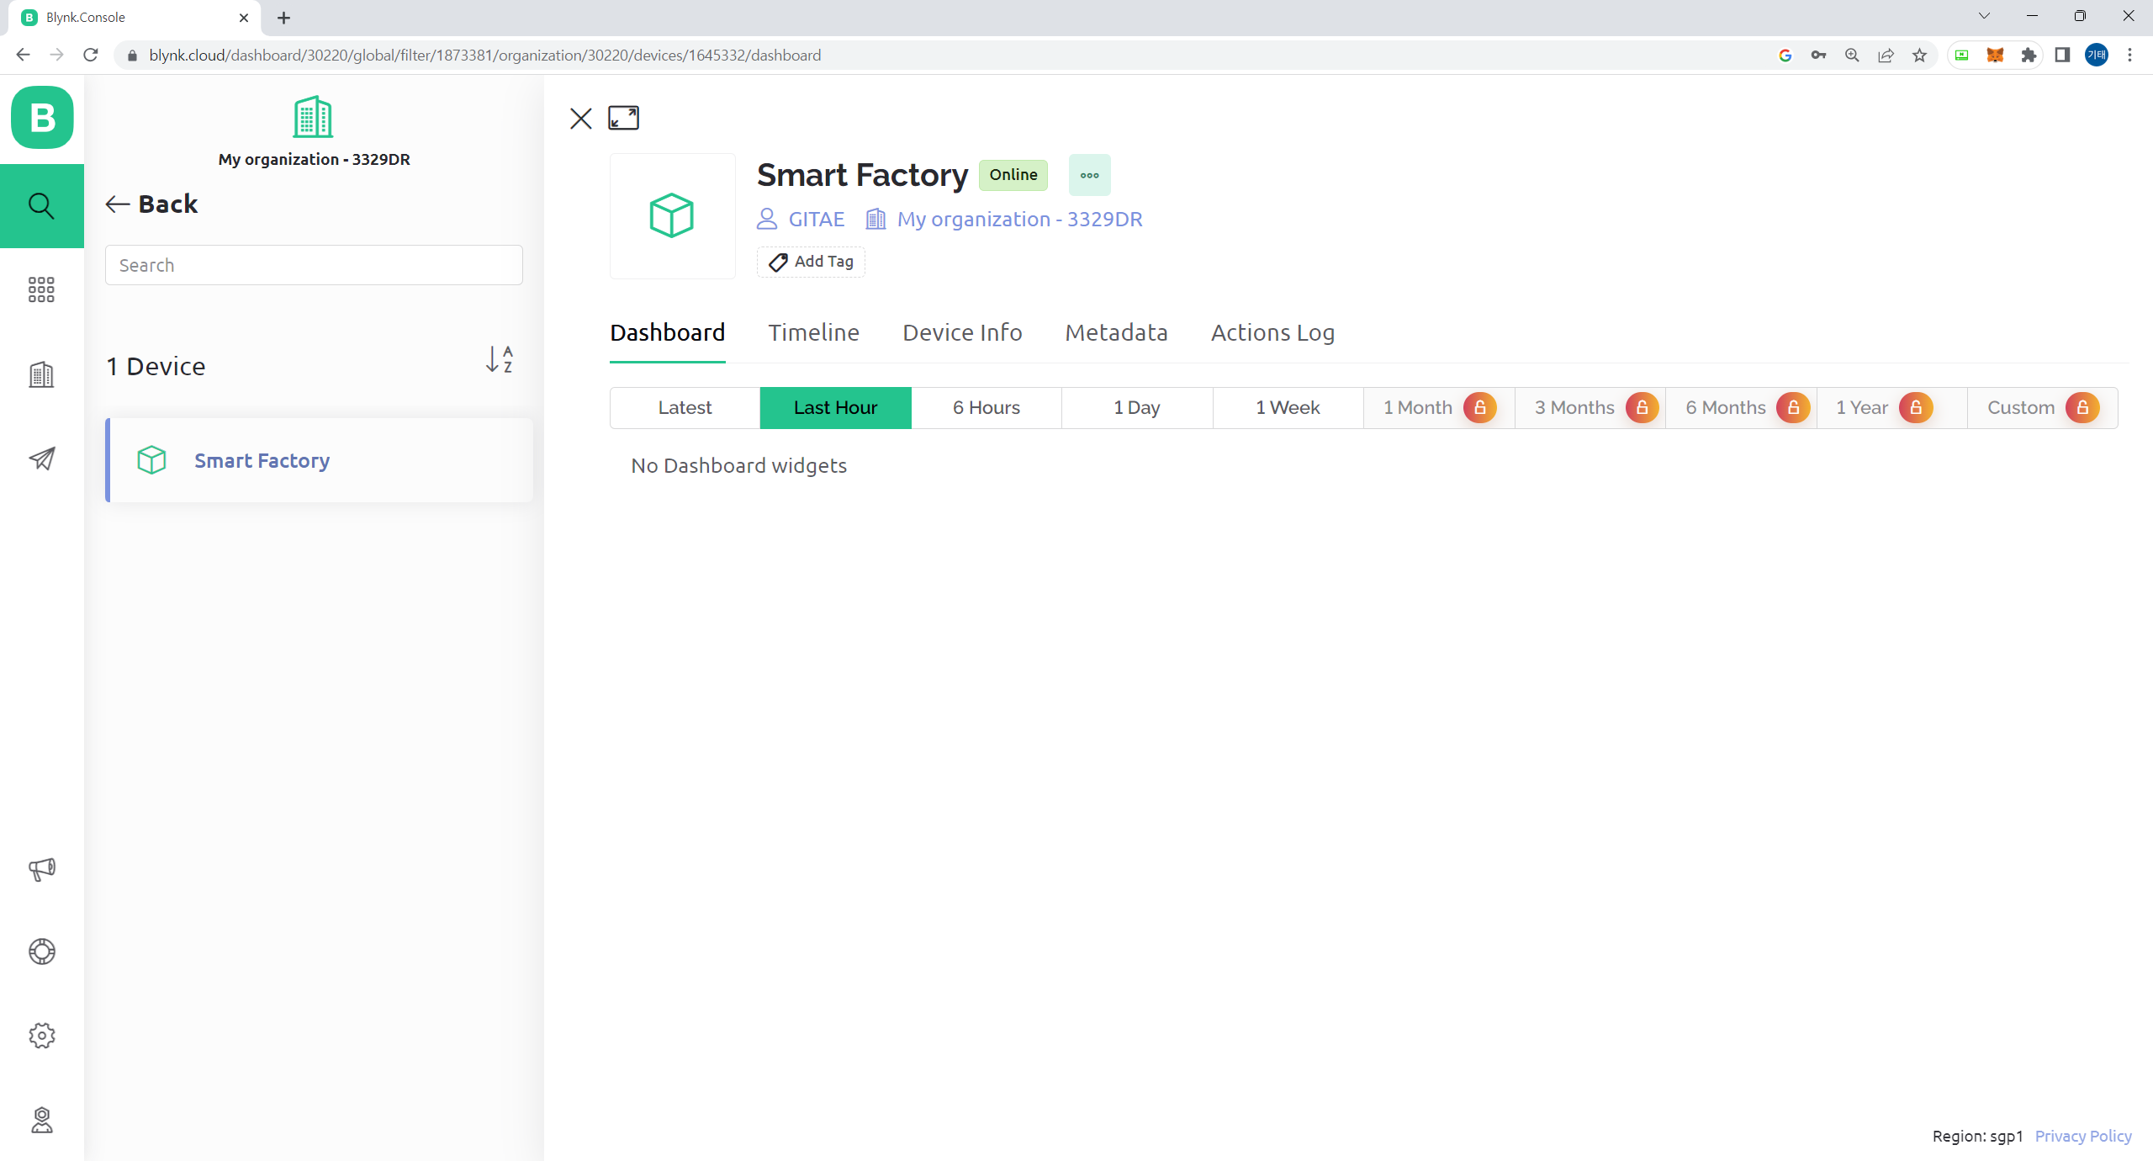The image size is (2153, 1161).
Task: Select the 6 Hours time range
Action: pos(986,408)
